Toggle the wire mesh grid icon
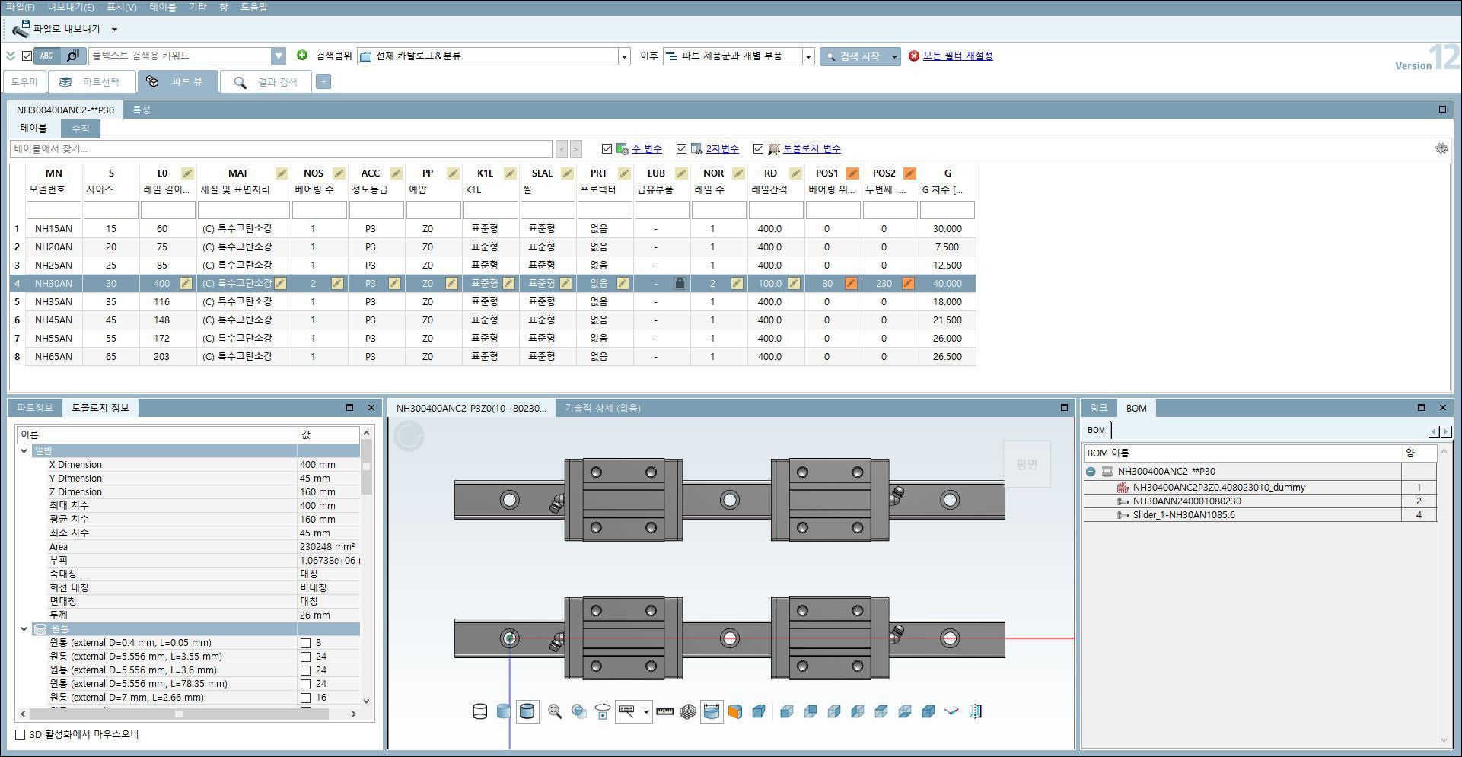 pyautogui.click(x=688, y=711)
